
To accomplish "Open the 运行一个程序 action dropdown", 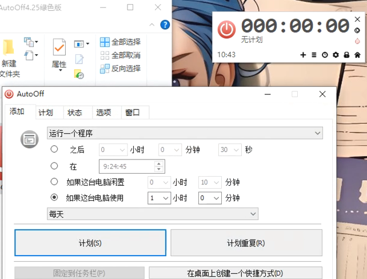I will (x=185, y=133).
